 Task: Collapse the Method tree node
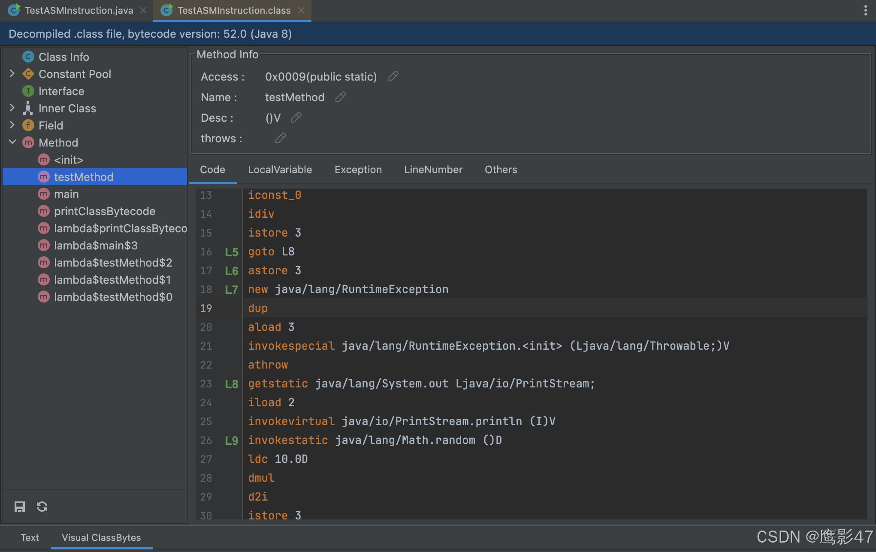(12, 142)
